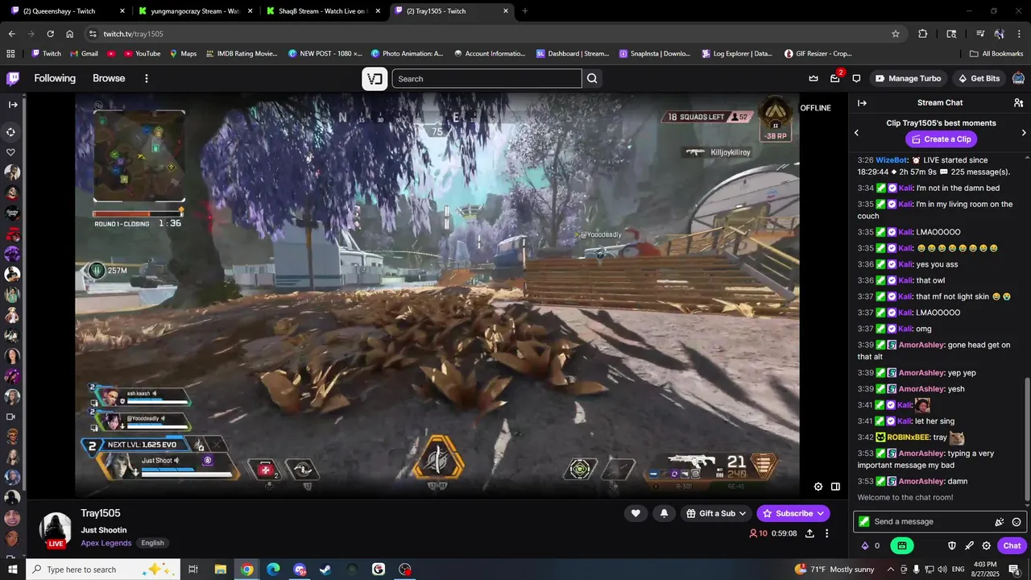Click the green channel points chest button
The width and height of the screenshot is (1031, 580).
(x=901, y=545)
